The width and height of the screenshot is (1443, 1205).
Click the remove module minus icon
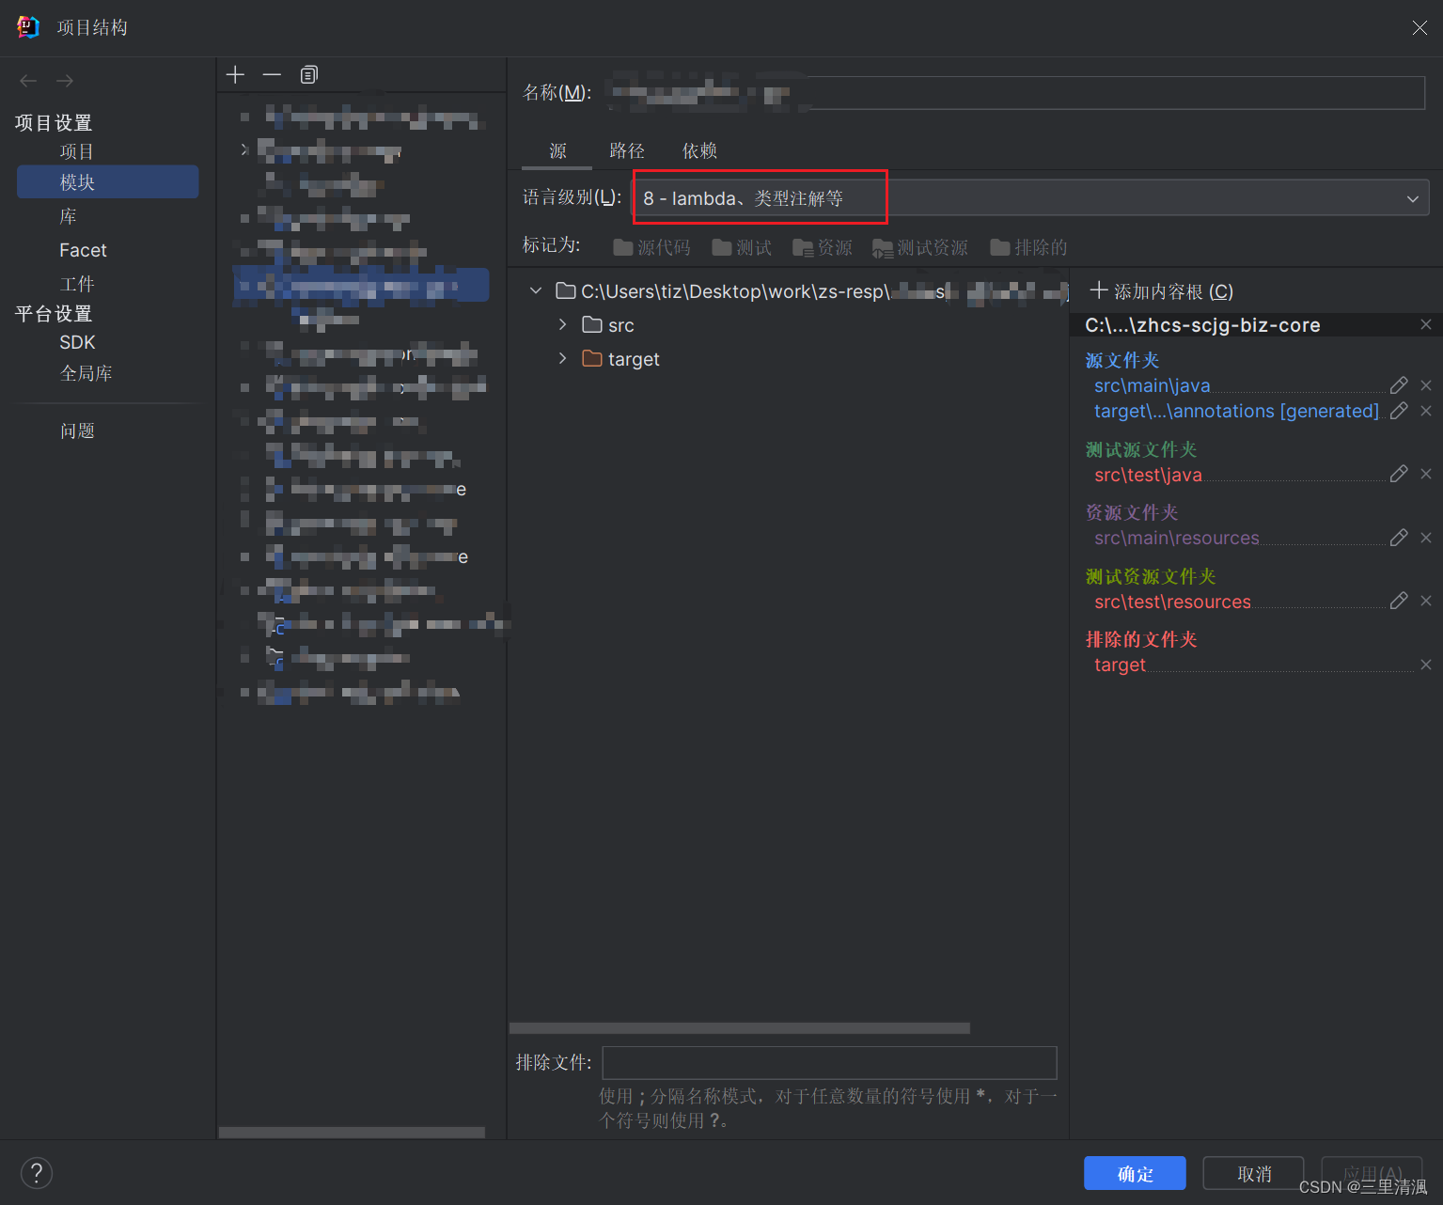(x=272, y=74)
